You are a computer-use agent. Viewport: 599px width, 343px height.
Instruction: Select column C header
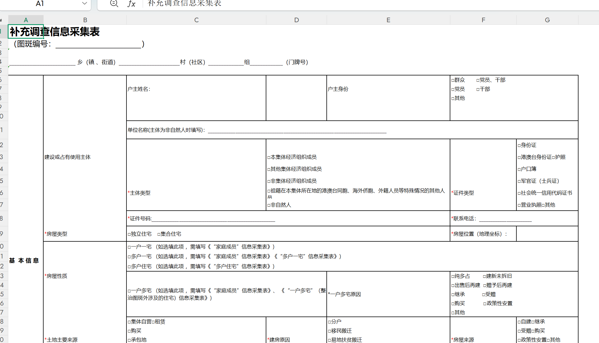196,20
